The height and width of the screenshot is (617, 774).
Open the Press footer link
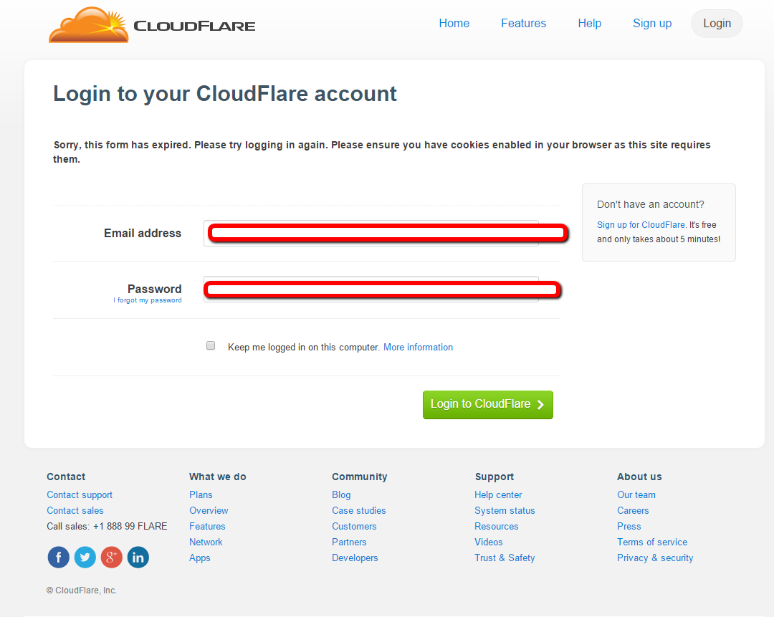click(629, 526)
